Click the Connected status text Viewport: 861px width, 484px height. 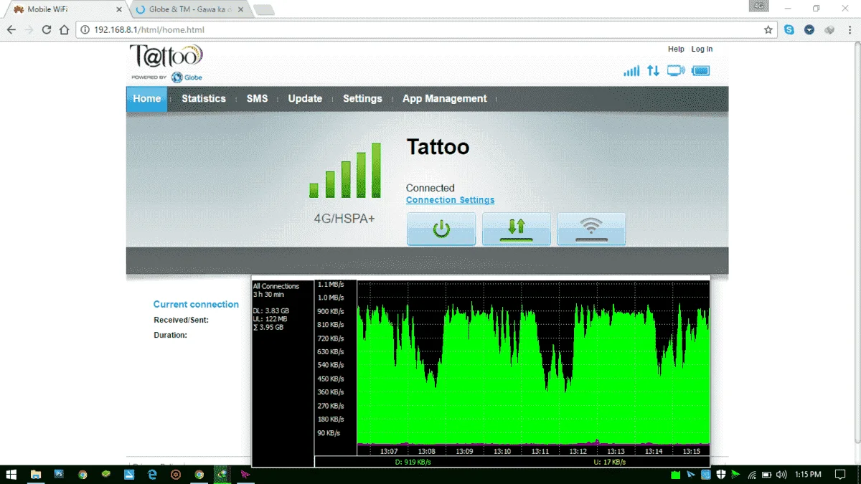coord(430,188)
